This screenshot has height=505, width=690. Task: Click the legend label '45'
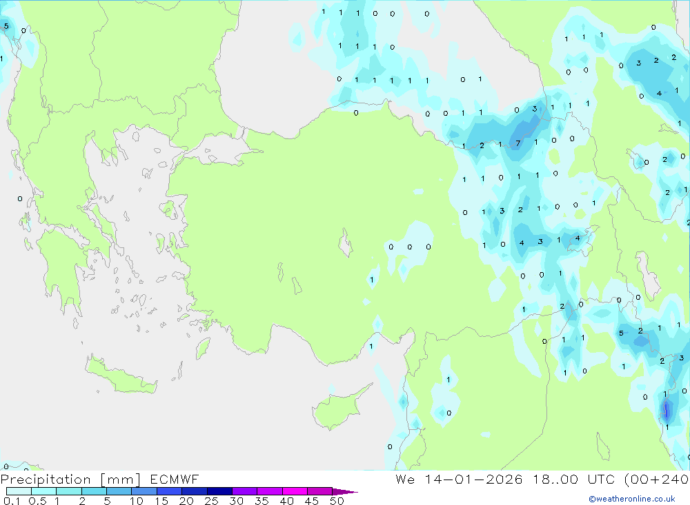(312, 501)
